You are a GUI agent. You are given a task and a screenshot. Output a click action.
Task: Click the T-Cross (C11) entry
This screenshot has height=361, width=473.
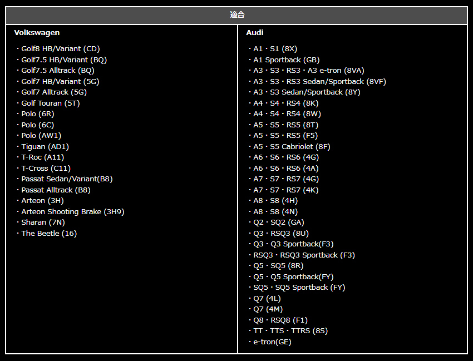point(46,169)
